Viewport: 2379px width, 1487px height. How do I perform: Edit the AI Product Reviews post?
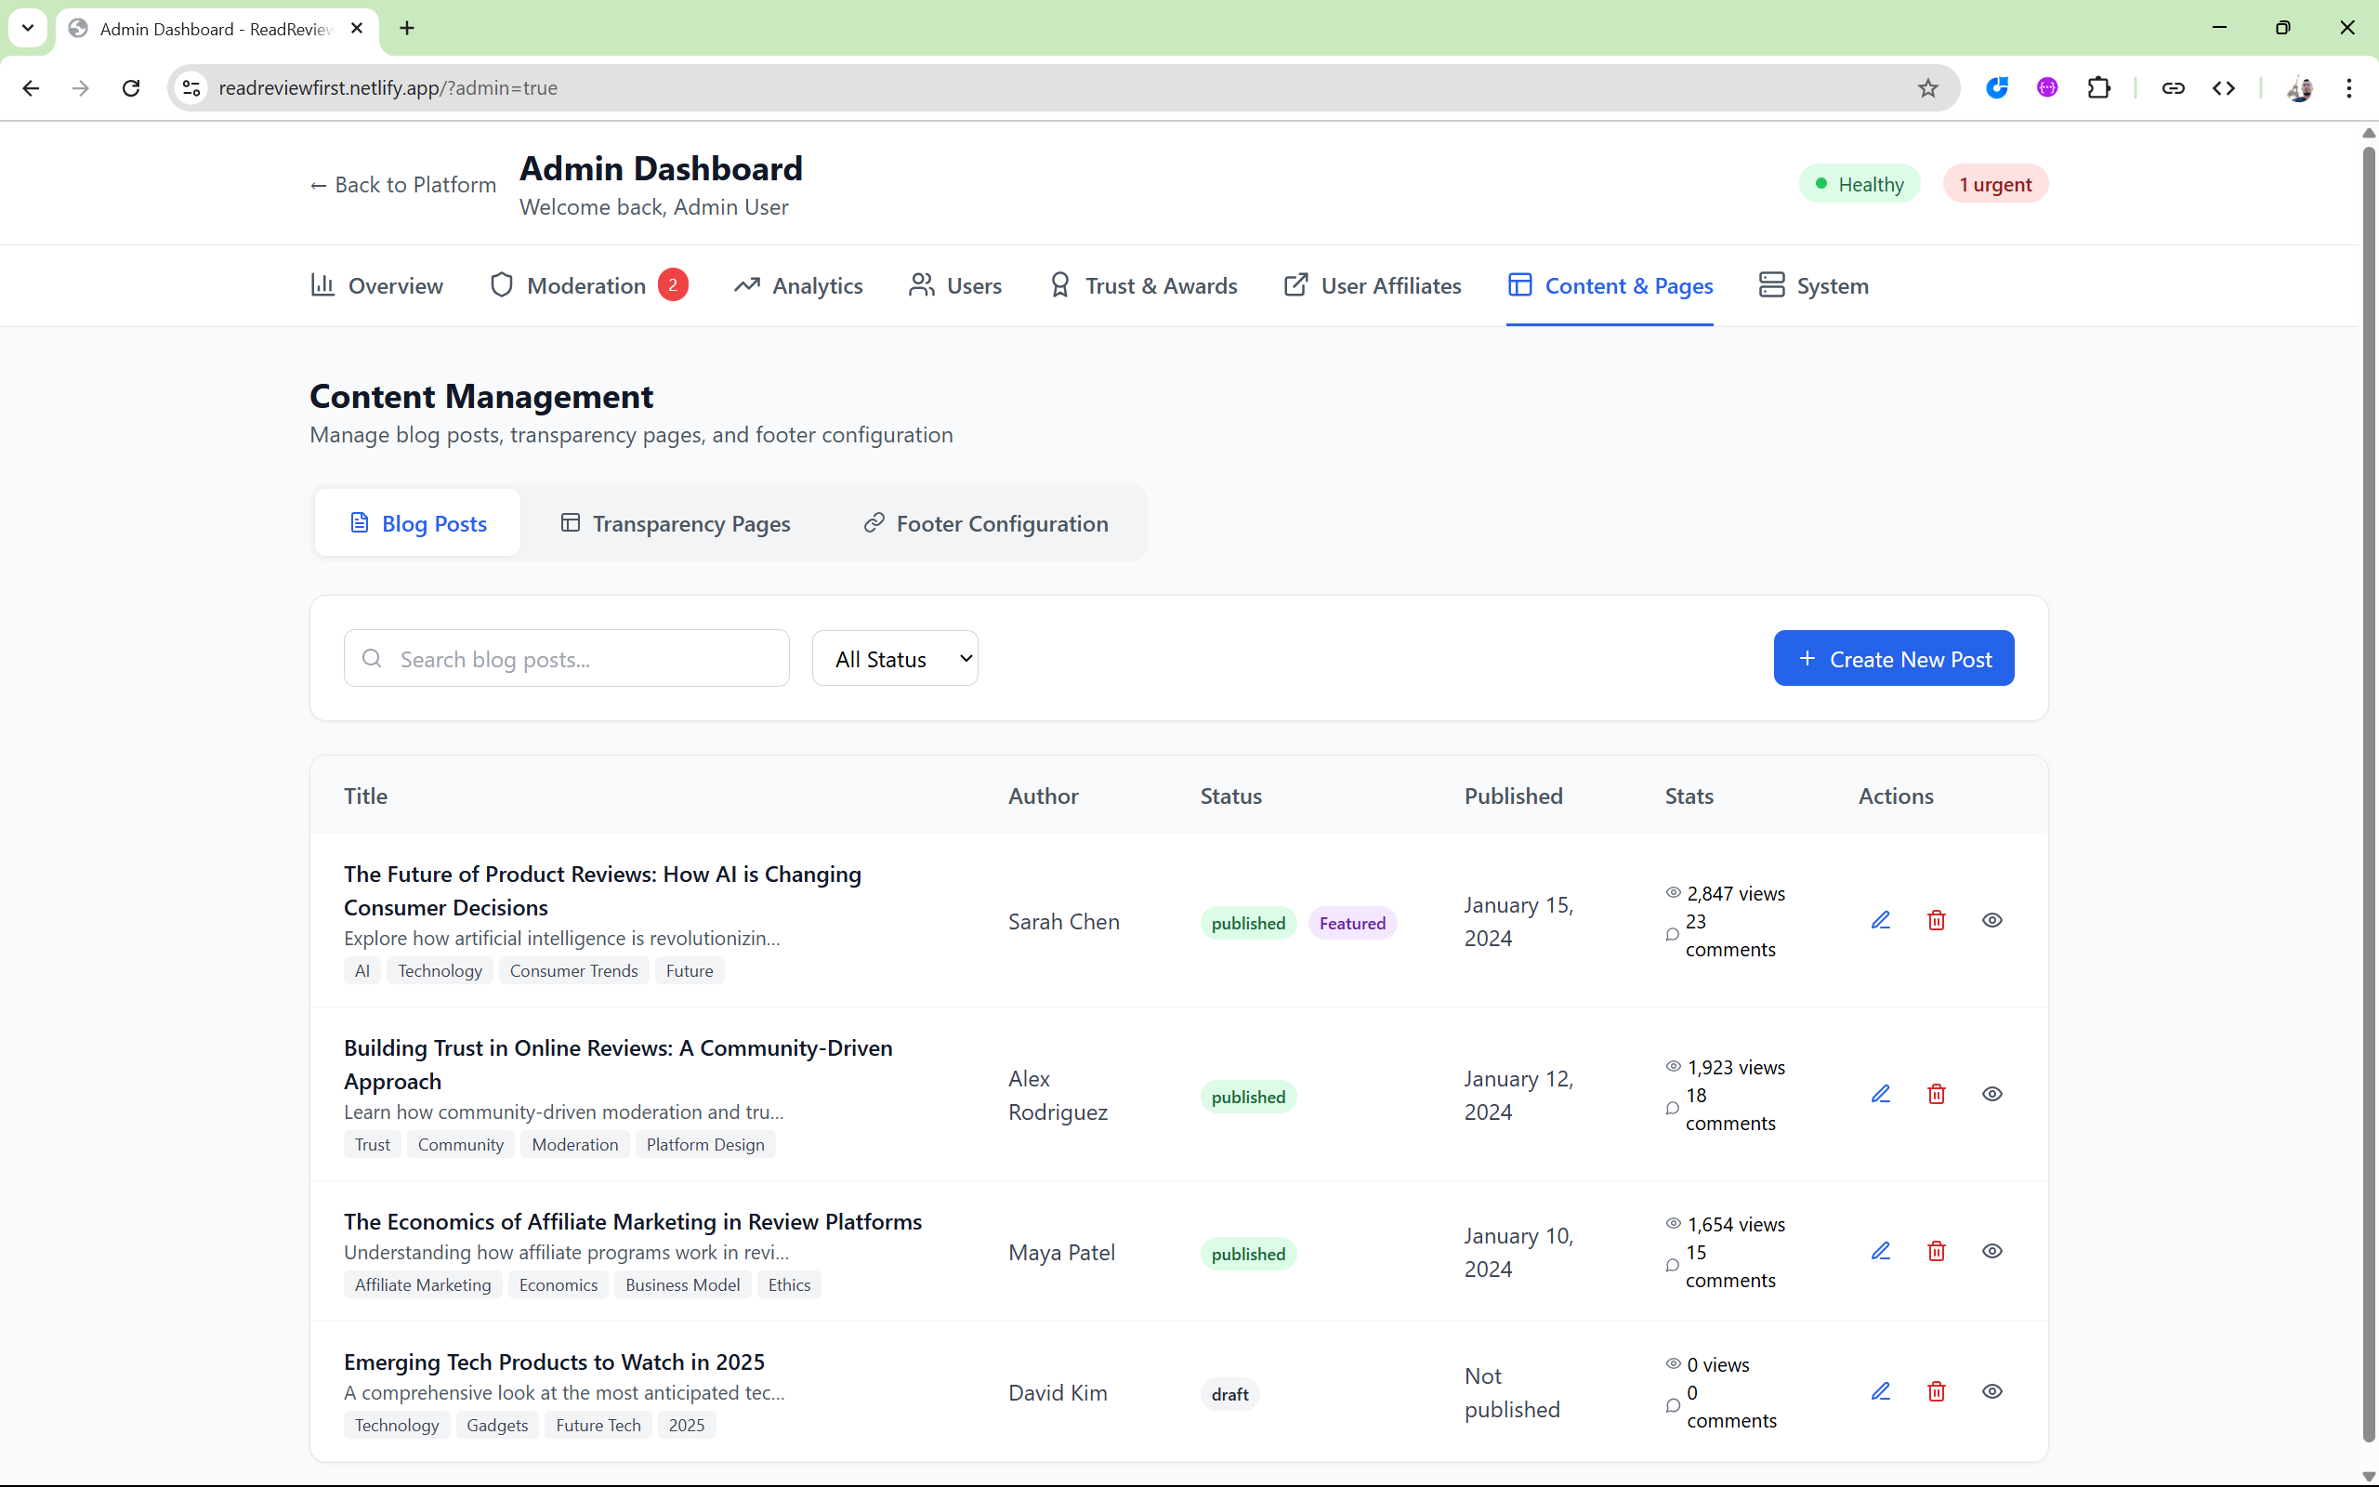1880,920
